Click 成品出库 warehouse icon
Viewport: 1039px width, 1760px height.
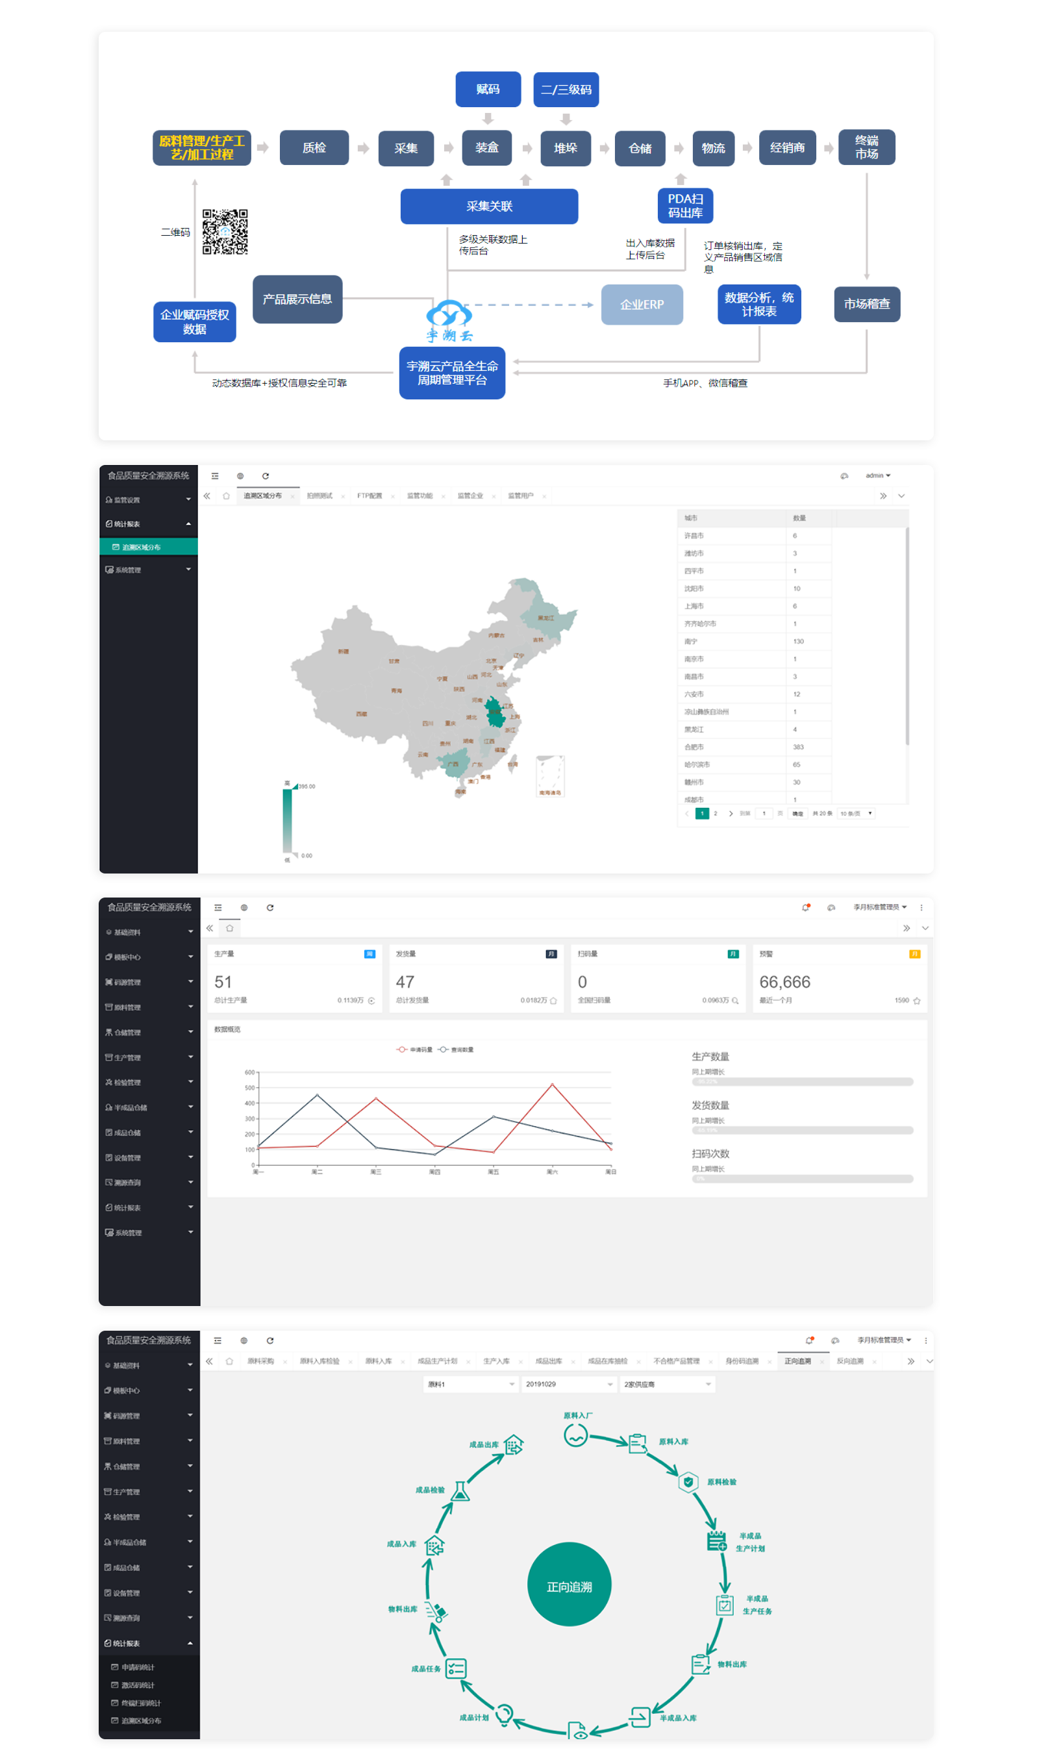click(x=514, y=1444)
